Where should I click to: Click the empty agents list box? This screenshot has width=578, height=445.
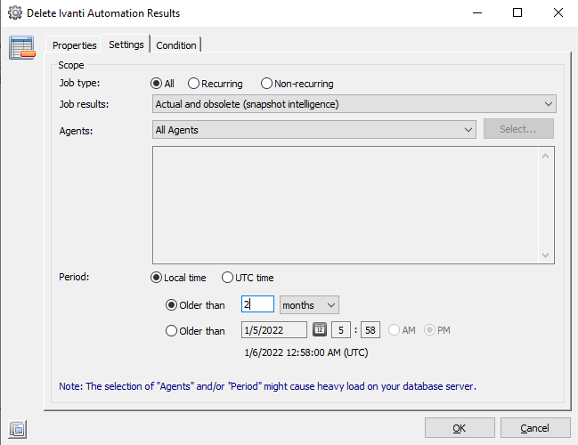pos(354,205)
